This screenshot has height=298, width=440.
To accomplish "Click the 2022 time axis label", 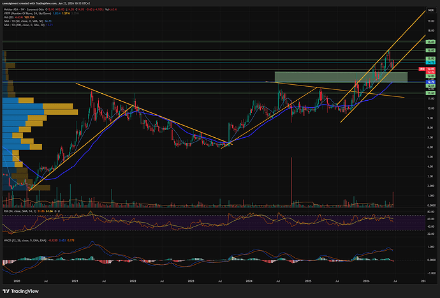I will 133,281.
